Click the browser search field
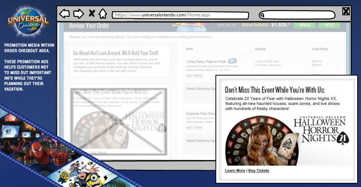The height and width of the screenshot is (187, 361). (297, 15)
